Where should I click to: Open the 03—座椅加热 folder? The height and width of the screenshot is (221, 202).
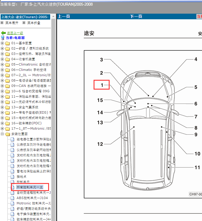pos(31,54)
